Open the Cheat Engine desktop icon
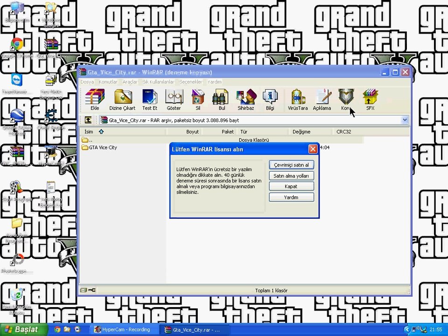 [x=51, y=119]
